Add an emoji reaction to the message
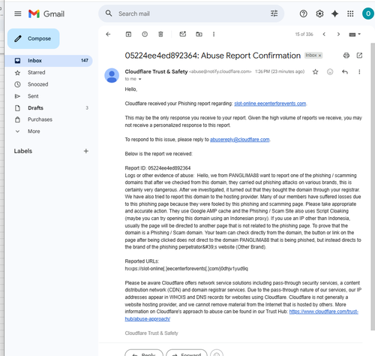Image resolution: width=375 pixels, height=356 pixels. pos(330,72)
